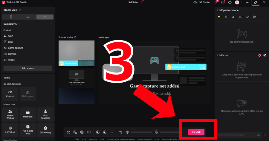Open the help question mark icon
The height and width of the screenshot is (141, 269).
[x=223, y=2]
